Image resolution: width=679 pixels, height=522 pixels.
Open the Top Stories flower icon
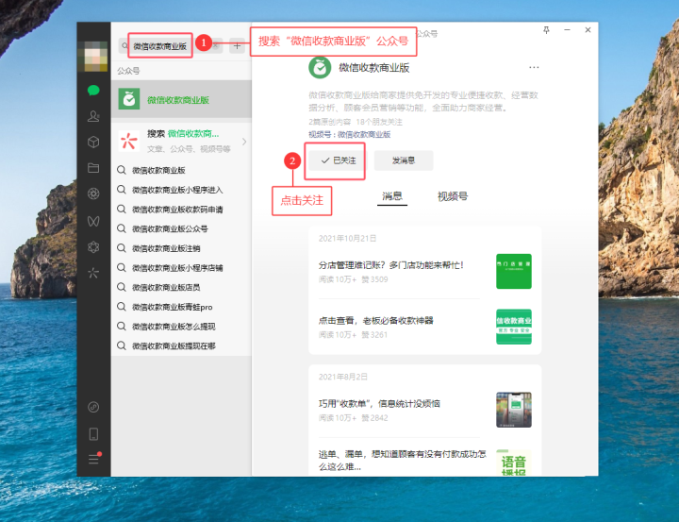pos(93,247)
